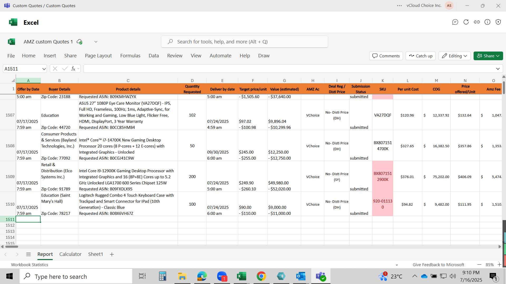The image size is (506, 284).
Task: Open Google Chrome from the taskbar
Action: coord(261,276)
